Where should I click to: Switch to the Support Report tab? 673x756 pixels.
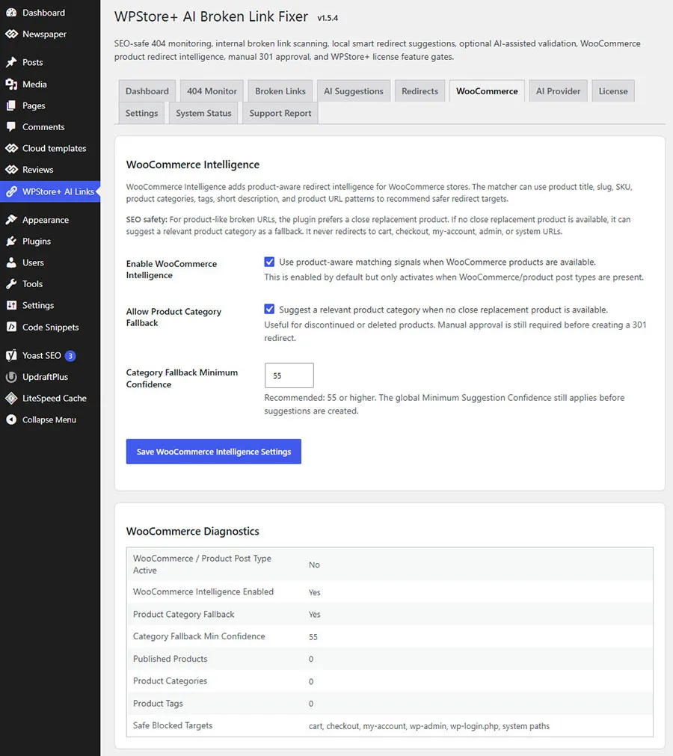(280, 114)
